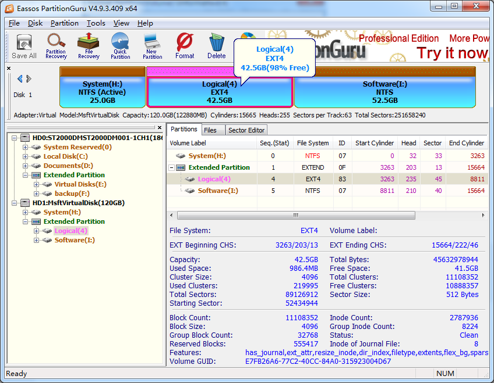Expand Local Disk(C:) tree node
494x383 pixels.
click(25, 156)
